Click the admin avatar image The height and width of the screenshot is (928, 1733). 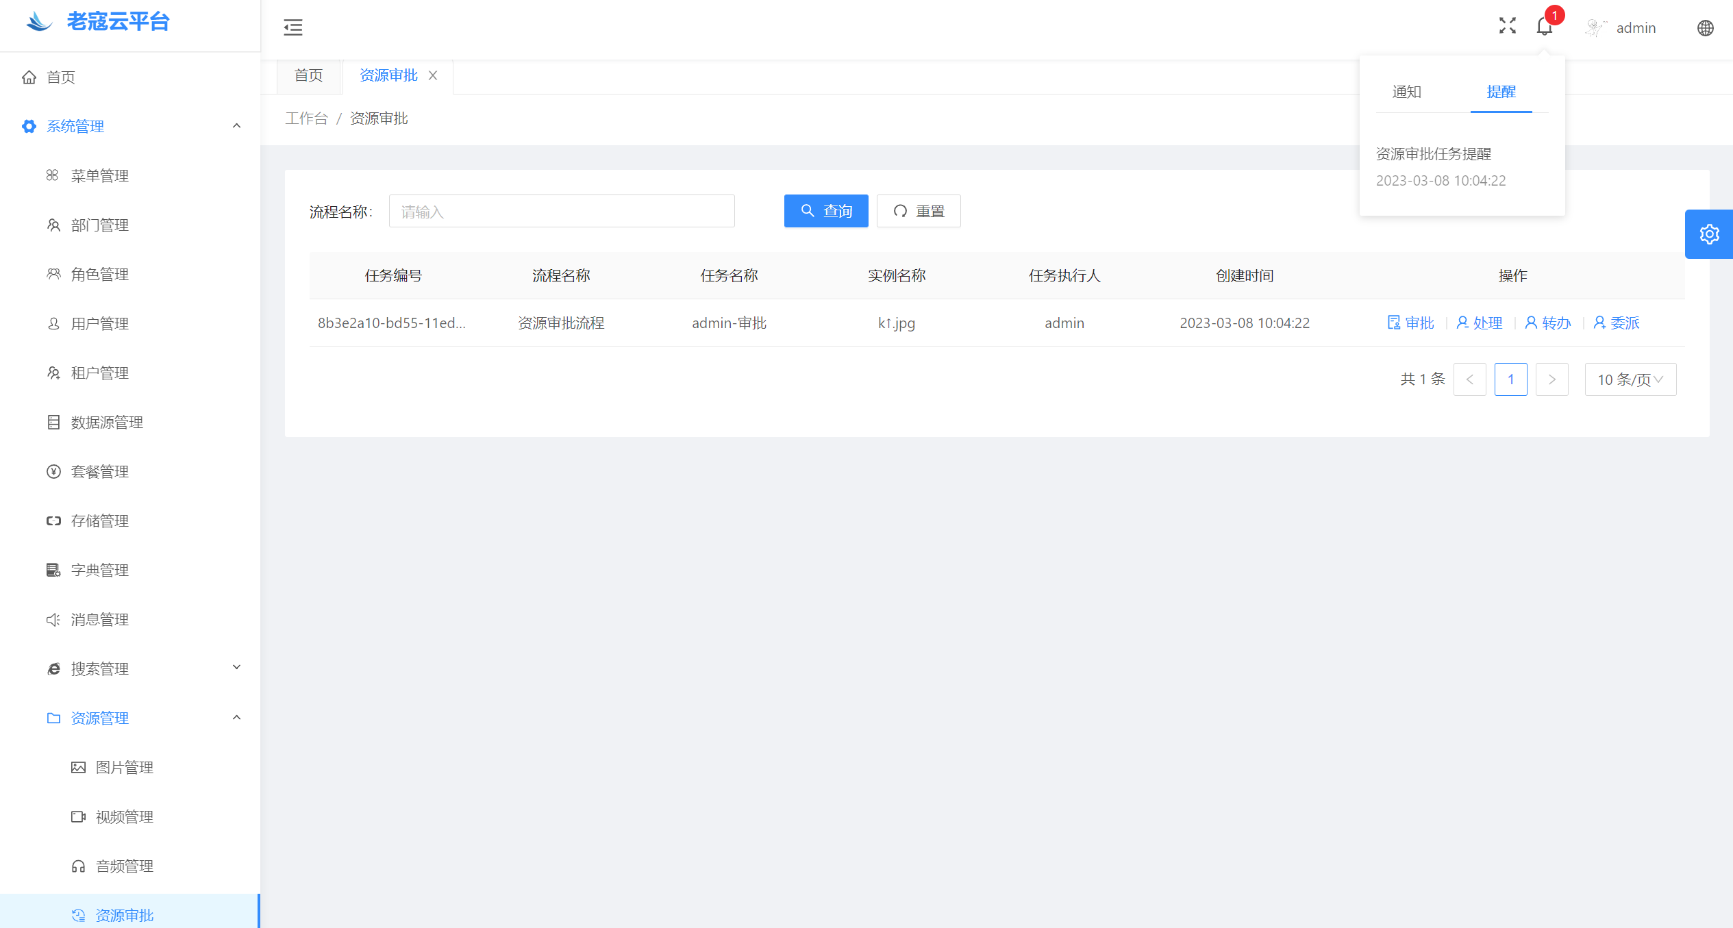point(1596,28)
